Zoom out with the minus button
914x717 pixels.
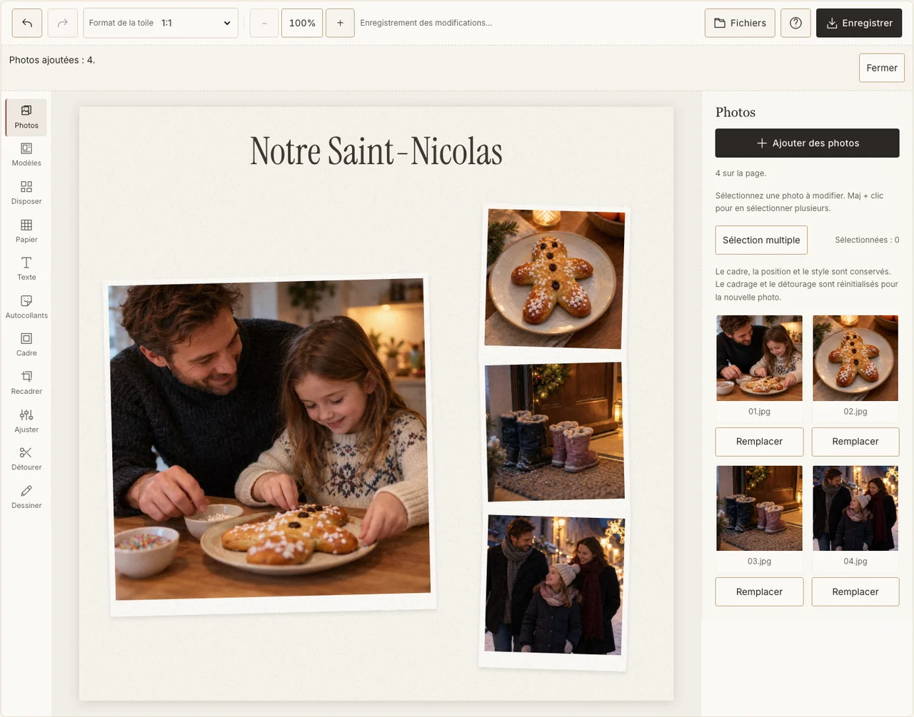click(264, 23)
